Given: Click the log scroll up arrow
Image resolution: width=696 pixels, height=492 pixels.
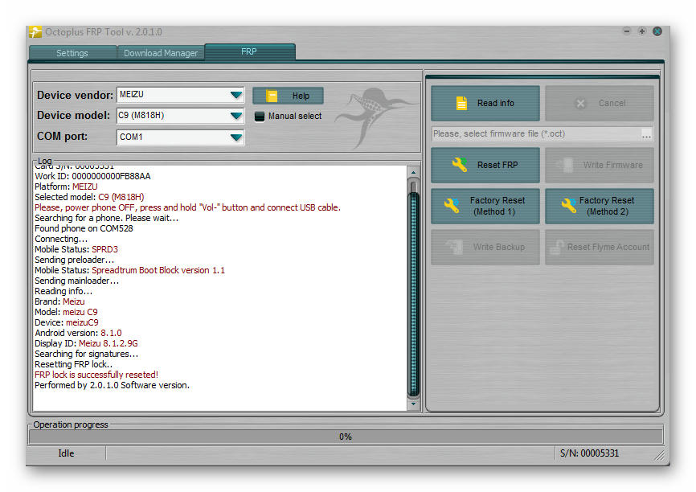Looking at the screenshot, I should pyautogui.click(x=414, y=172).
